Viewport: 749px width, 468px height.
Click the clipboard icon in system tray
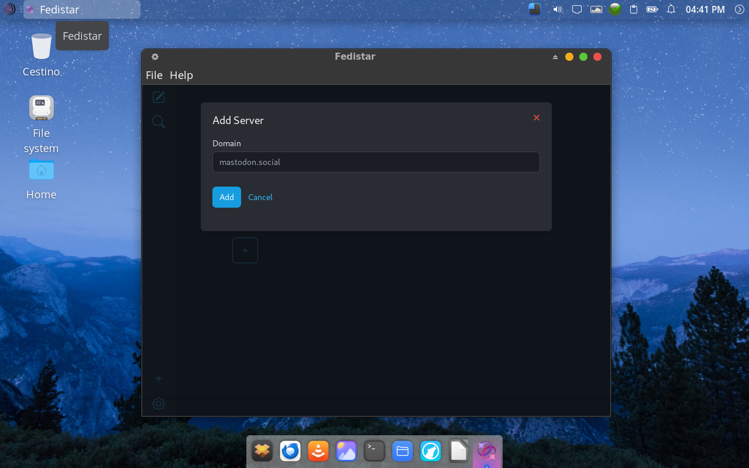tap(634, 9)
